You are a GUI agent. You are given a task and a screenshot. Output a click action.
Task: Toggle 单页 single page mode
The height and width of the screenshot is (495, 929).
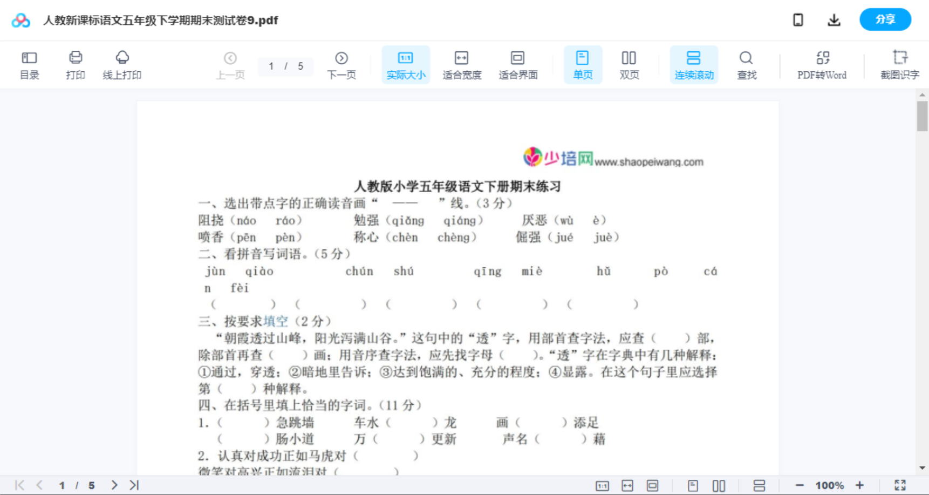582,64
